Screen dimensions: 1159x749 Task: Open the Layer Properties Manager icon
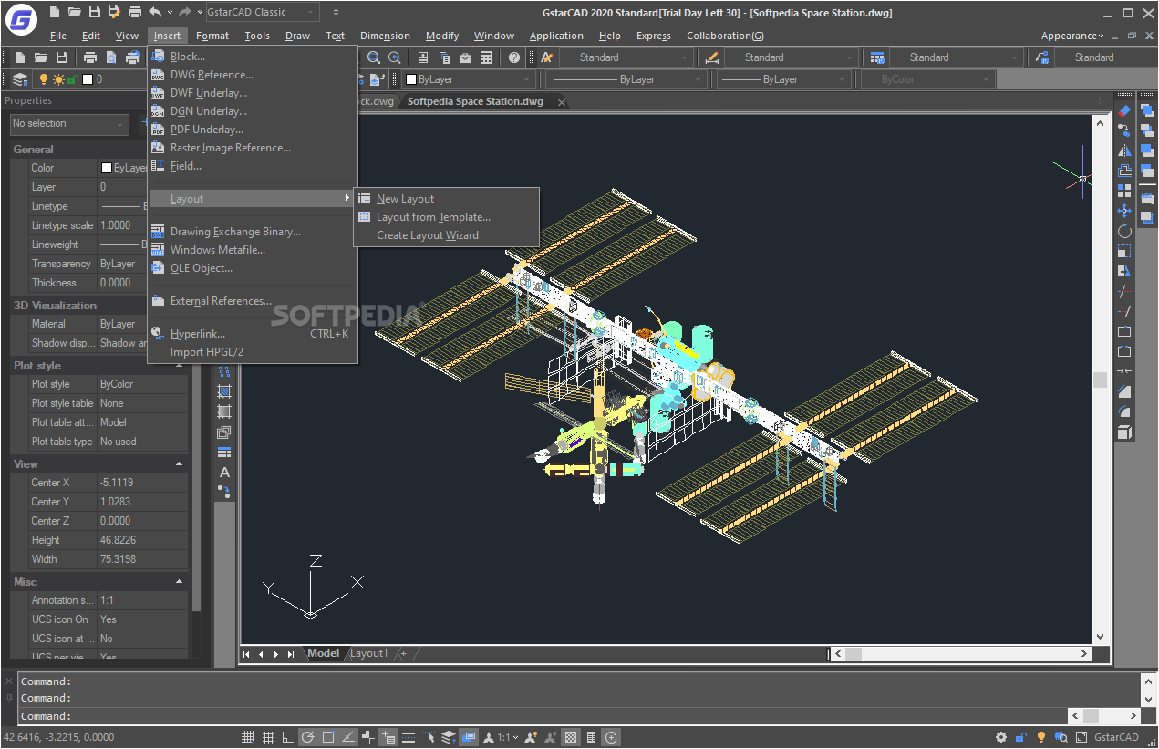pos(20,79)
